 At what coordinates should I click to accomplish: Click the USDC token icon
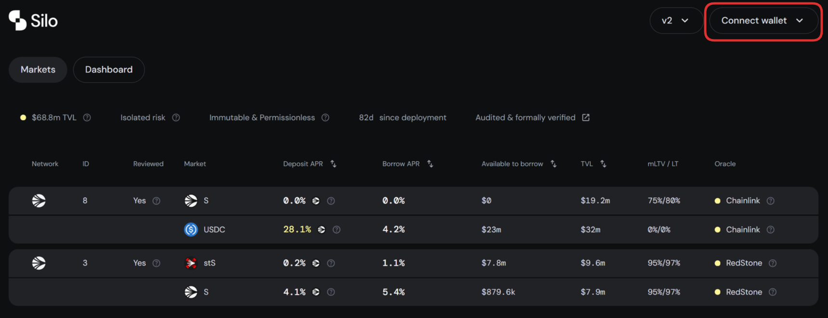click(191, 229)
